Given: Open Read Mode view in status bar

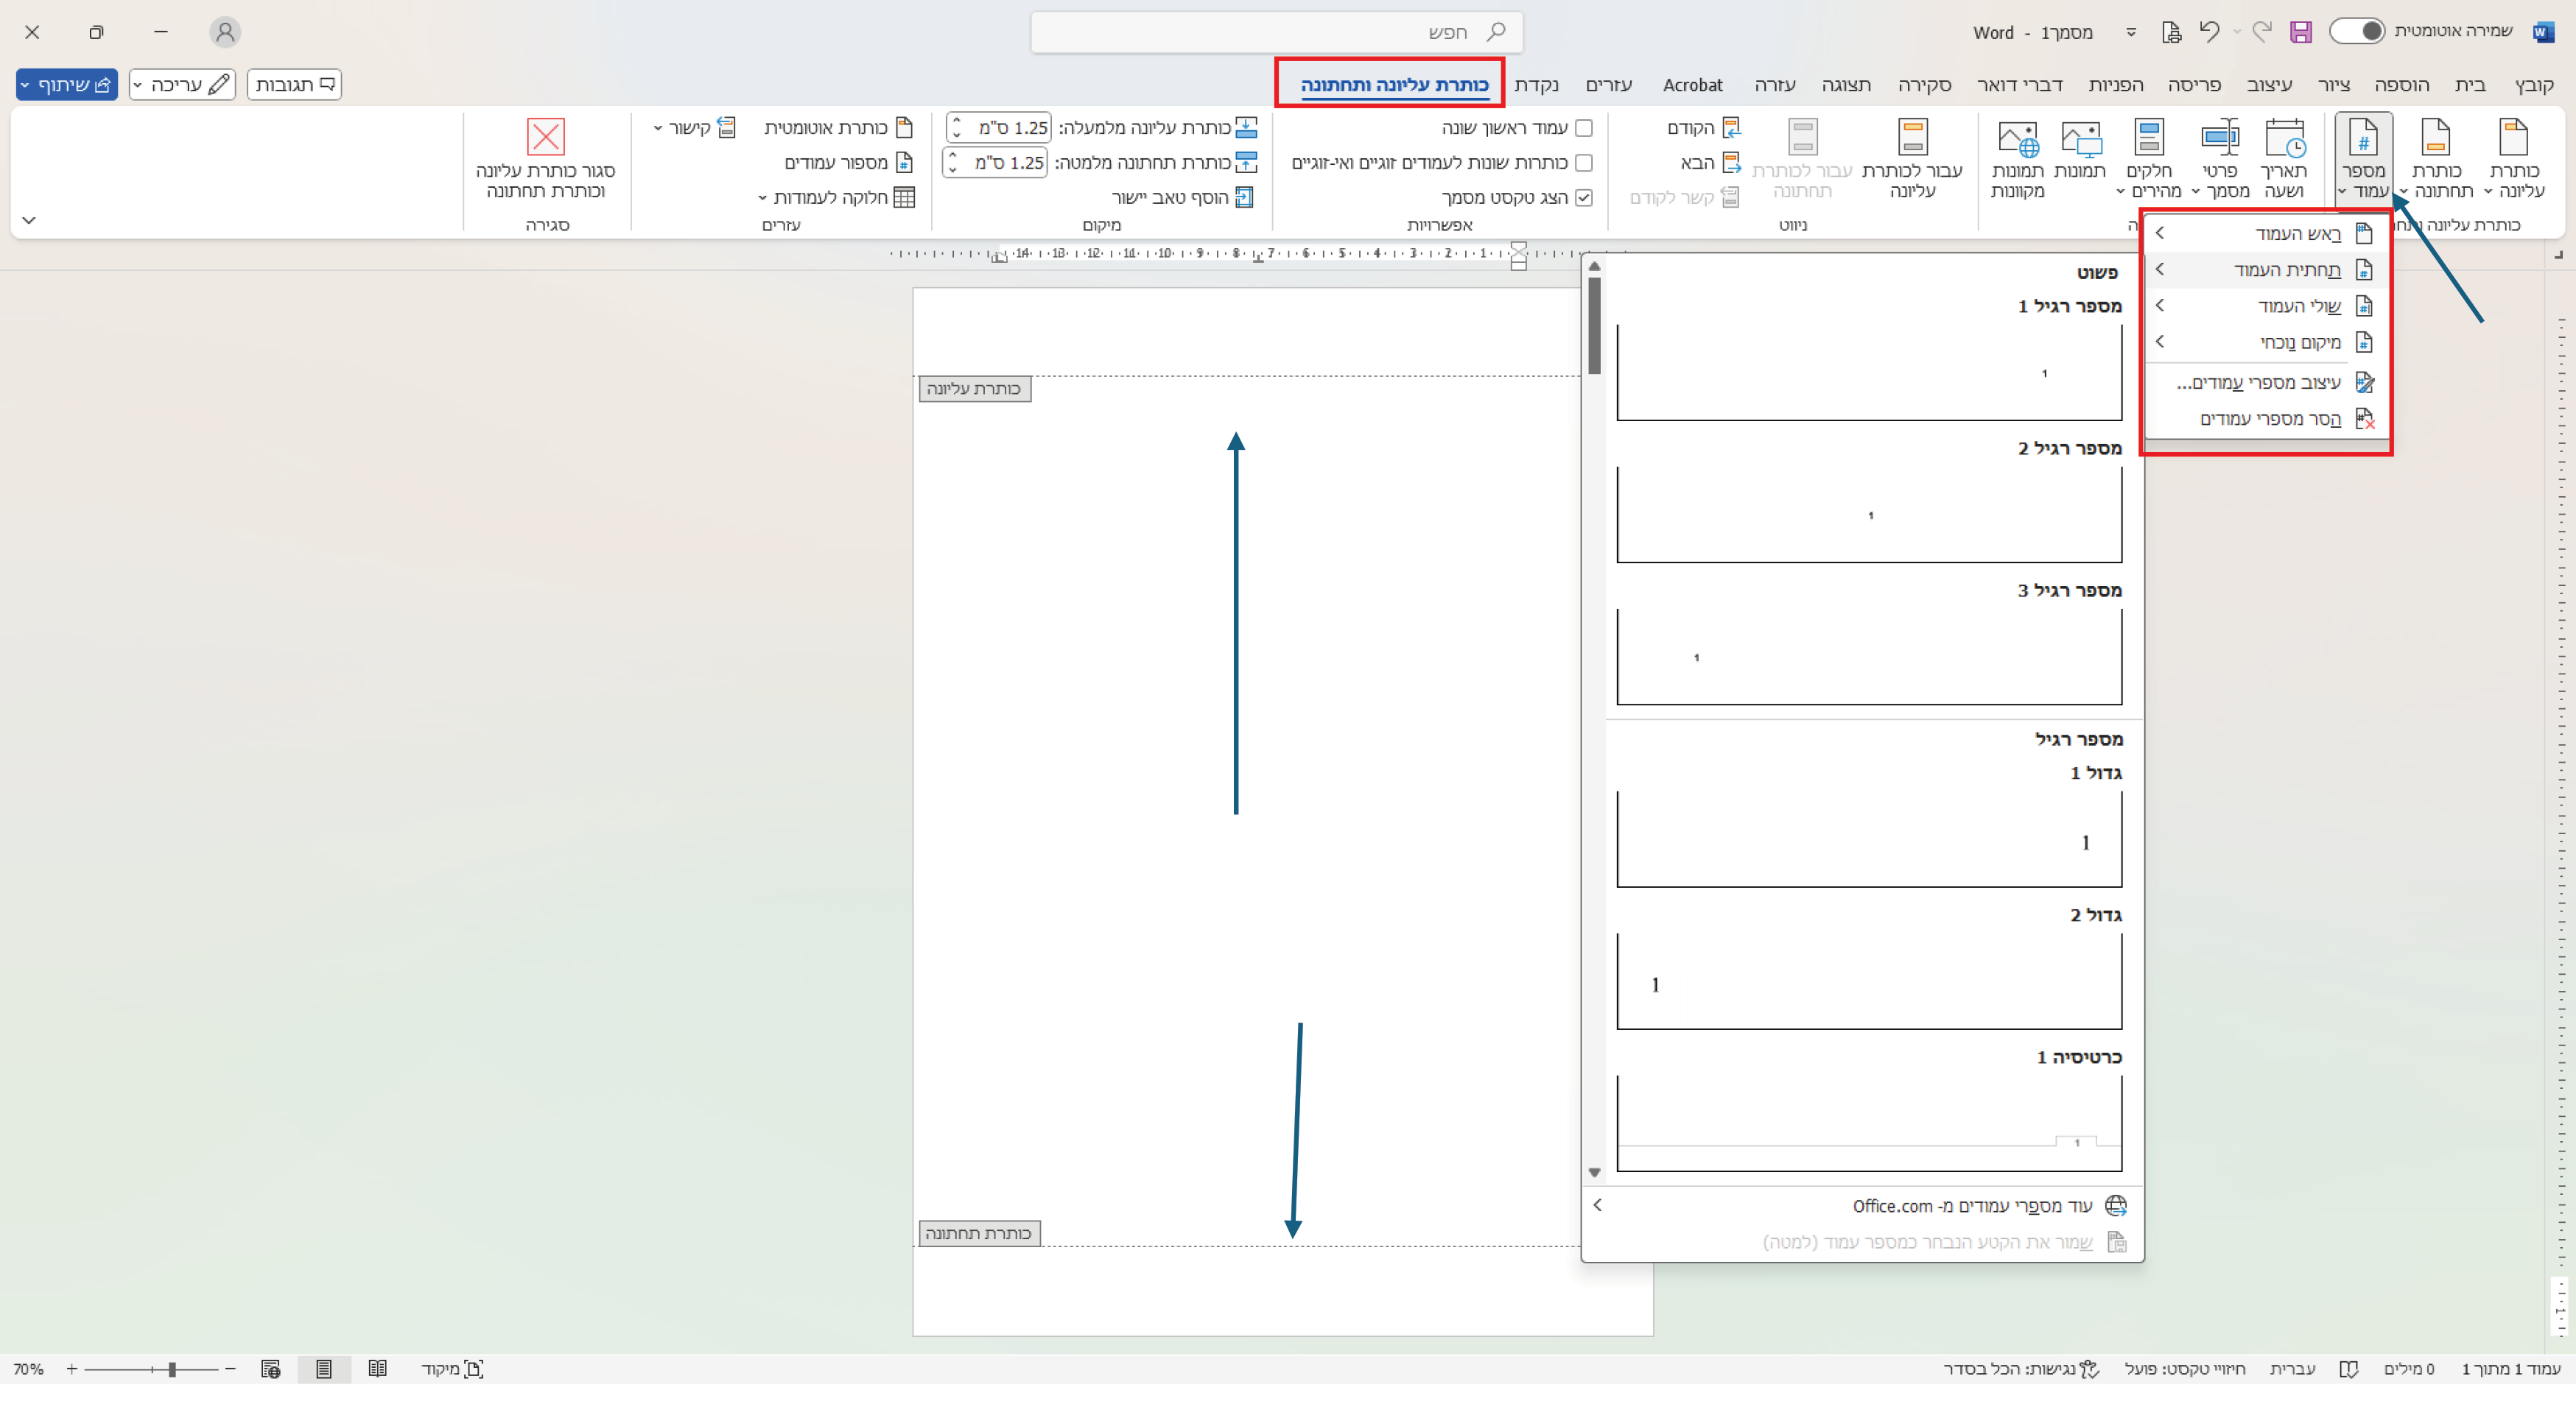Looking at the screenshot, I should pyautogui.click(x=377, y=1368).
